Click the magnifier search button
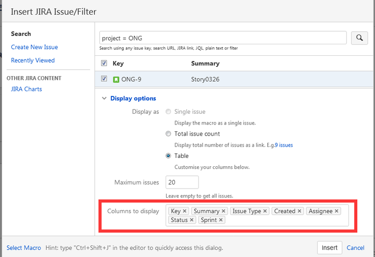This screenshot has height=257, width=375. (x=359, y=38)
